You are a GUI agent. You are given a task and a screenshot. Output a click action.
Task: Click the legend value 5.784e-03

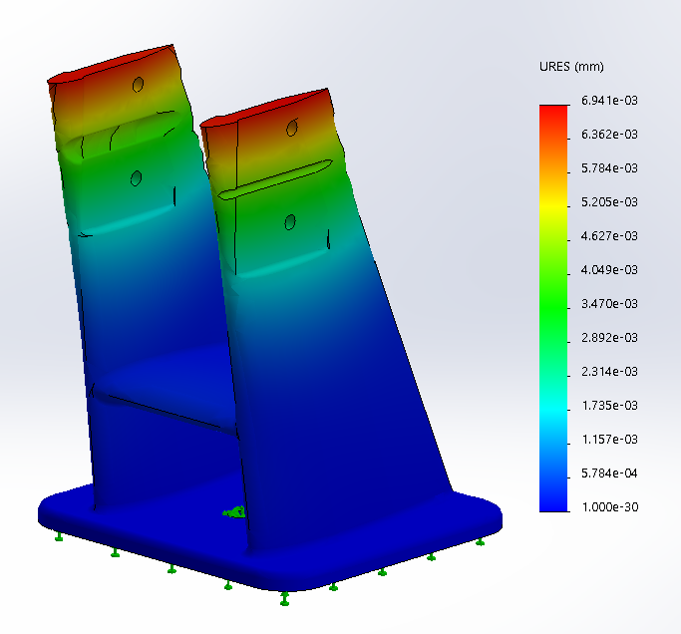click(x=609, y=168)
